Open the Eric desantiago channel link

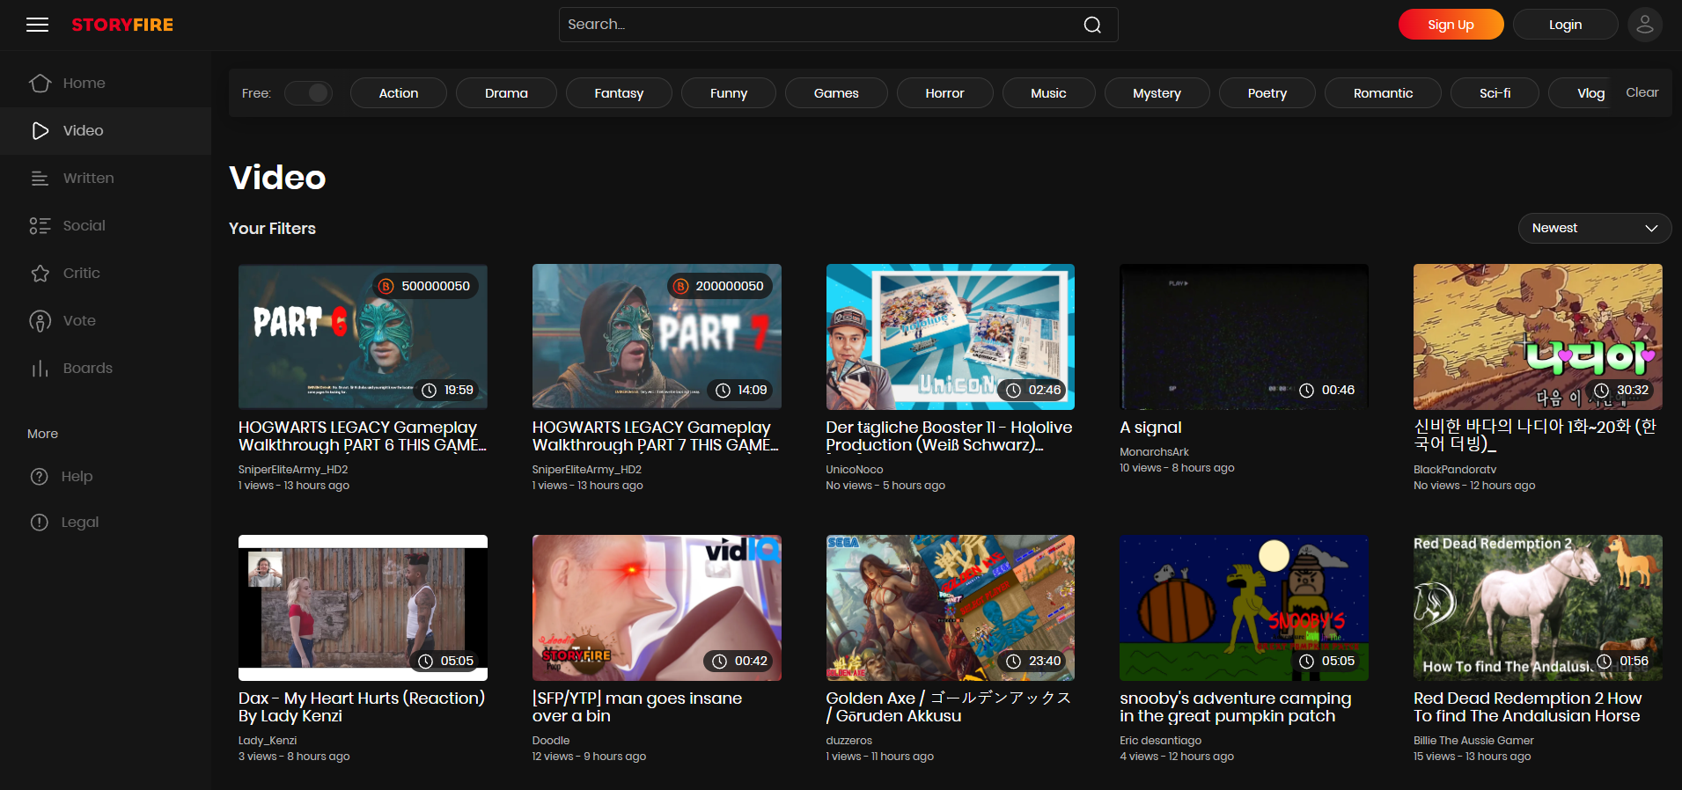click(1160, 741)
